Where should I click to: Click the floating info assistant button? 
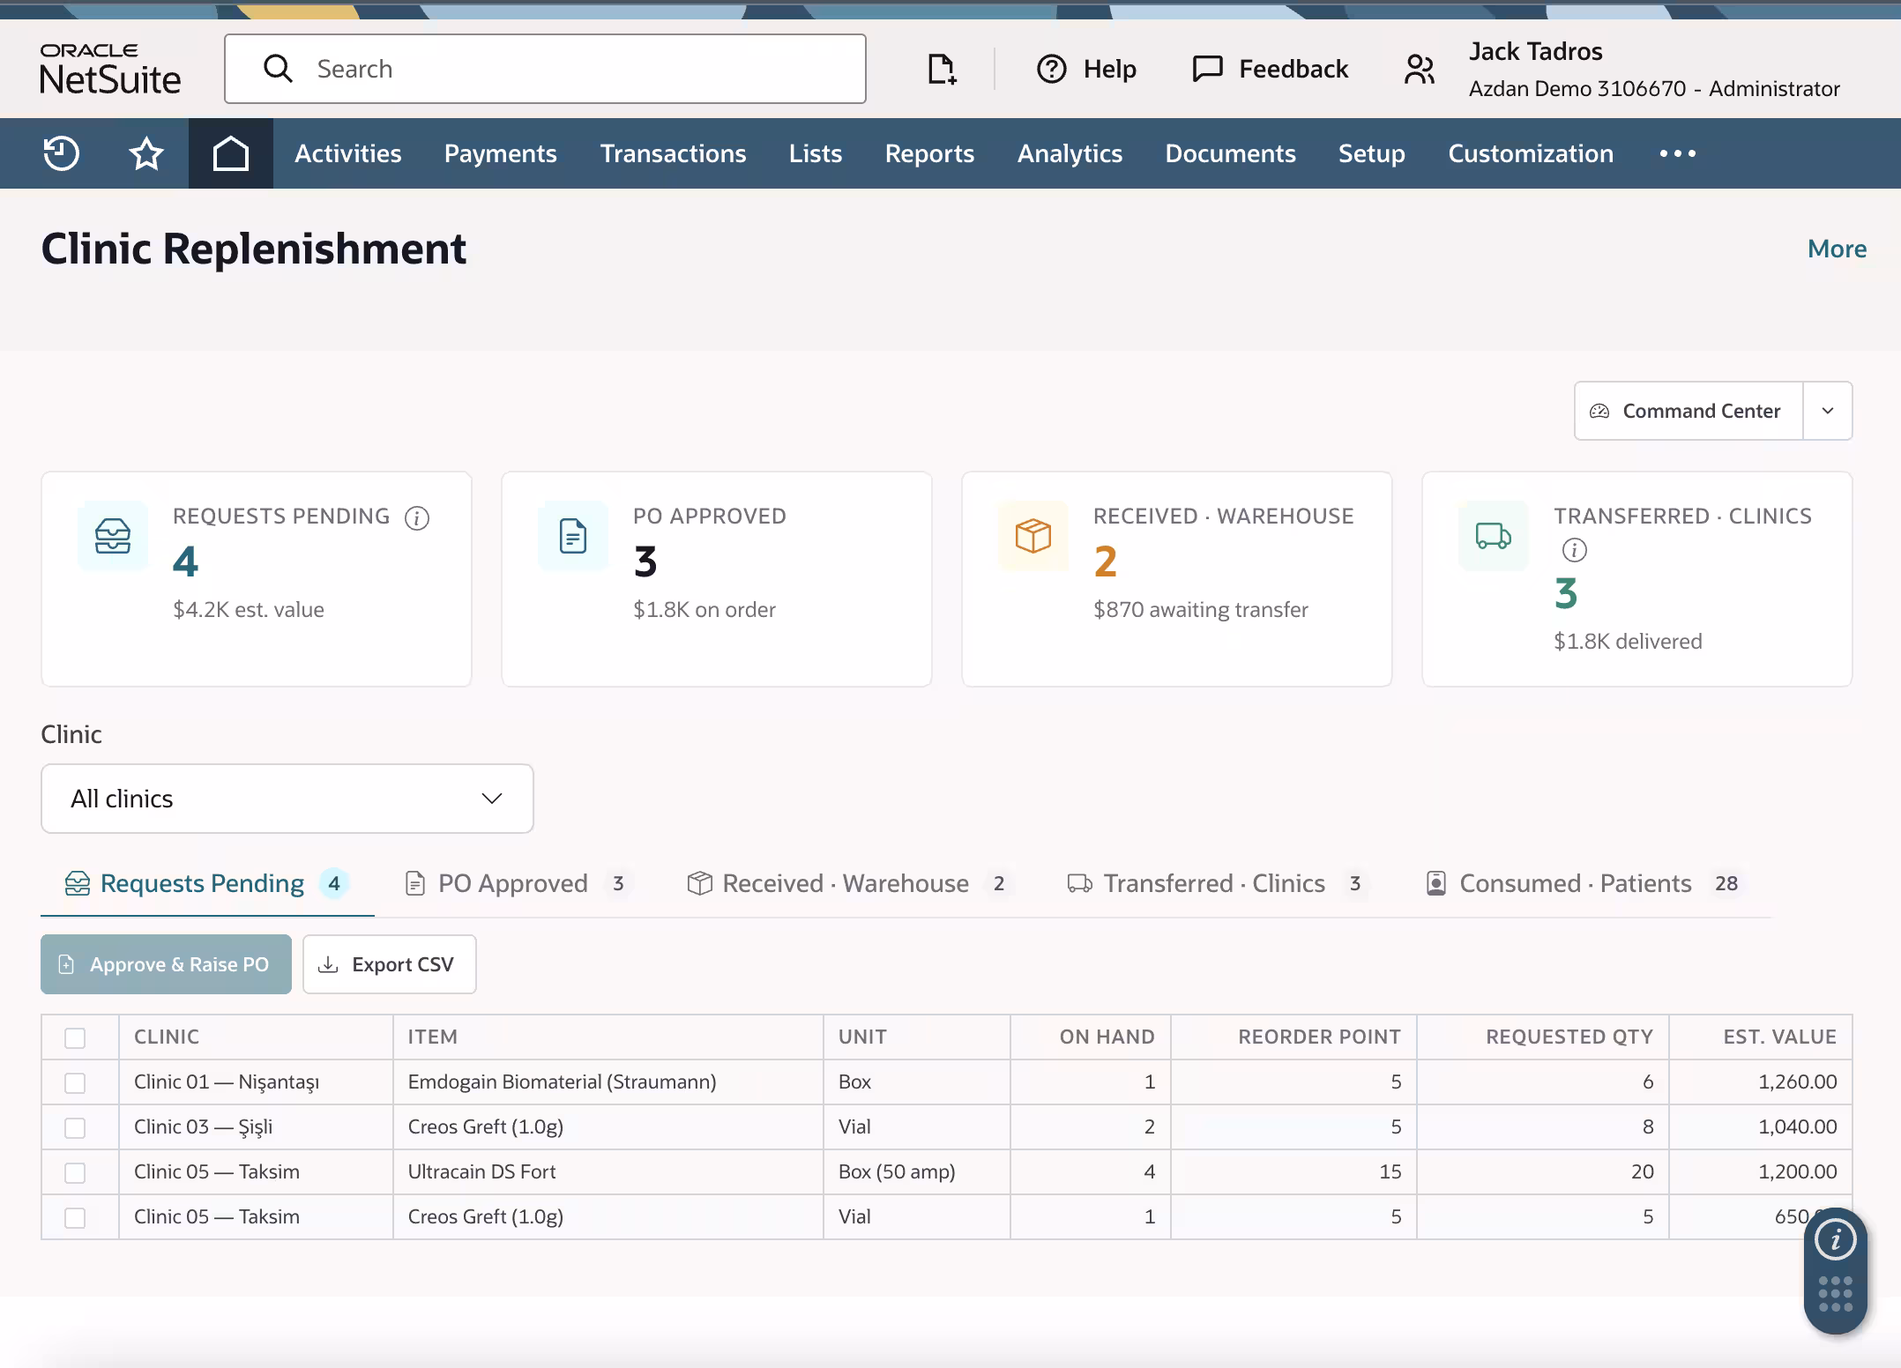[x=1836, y=1240]
